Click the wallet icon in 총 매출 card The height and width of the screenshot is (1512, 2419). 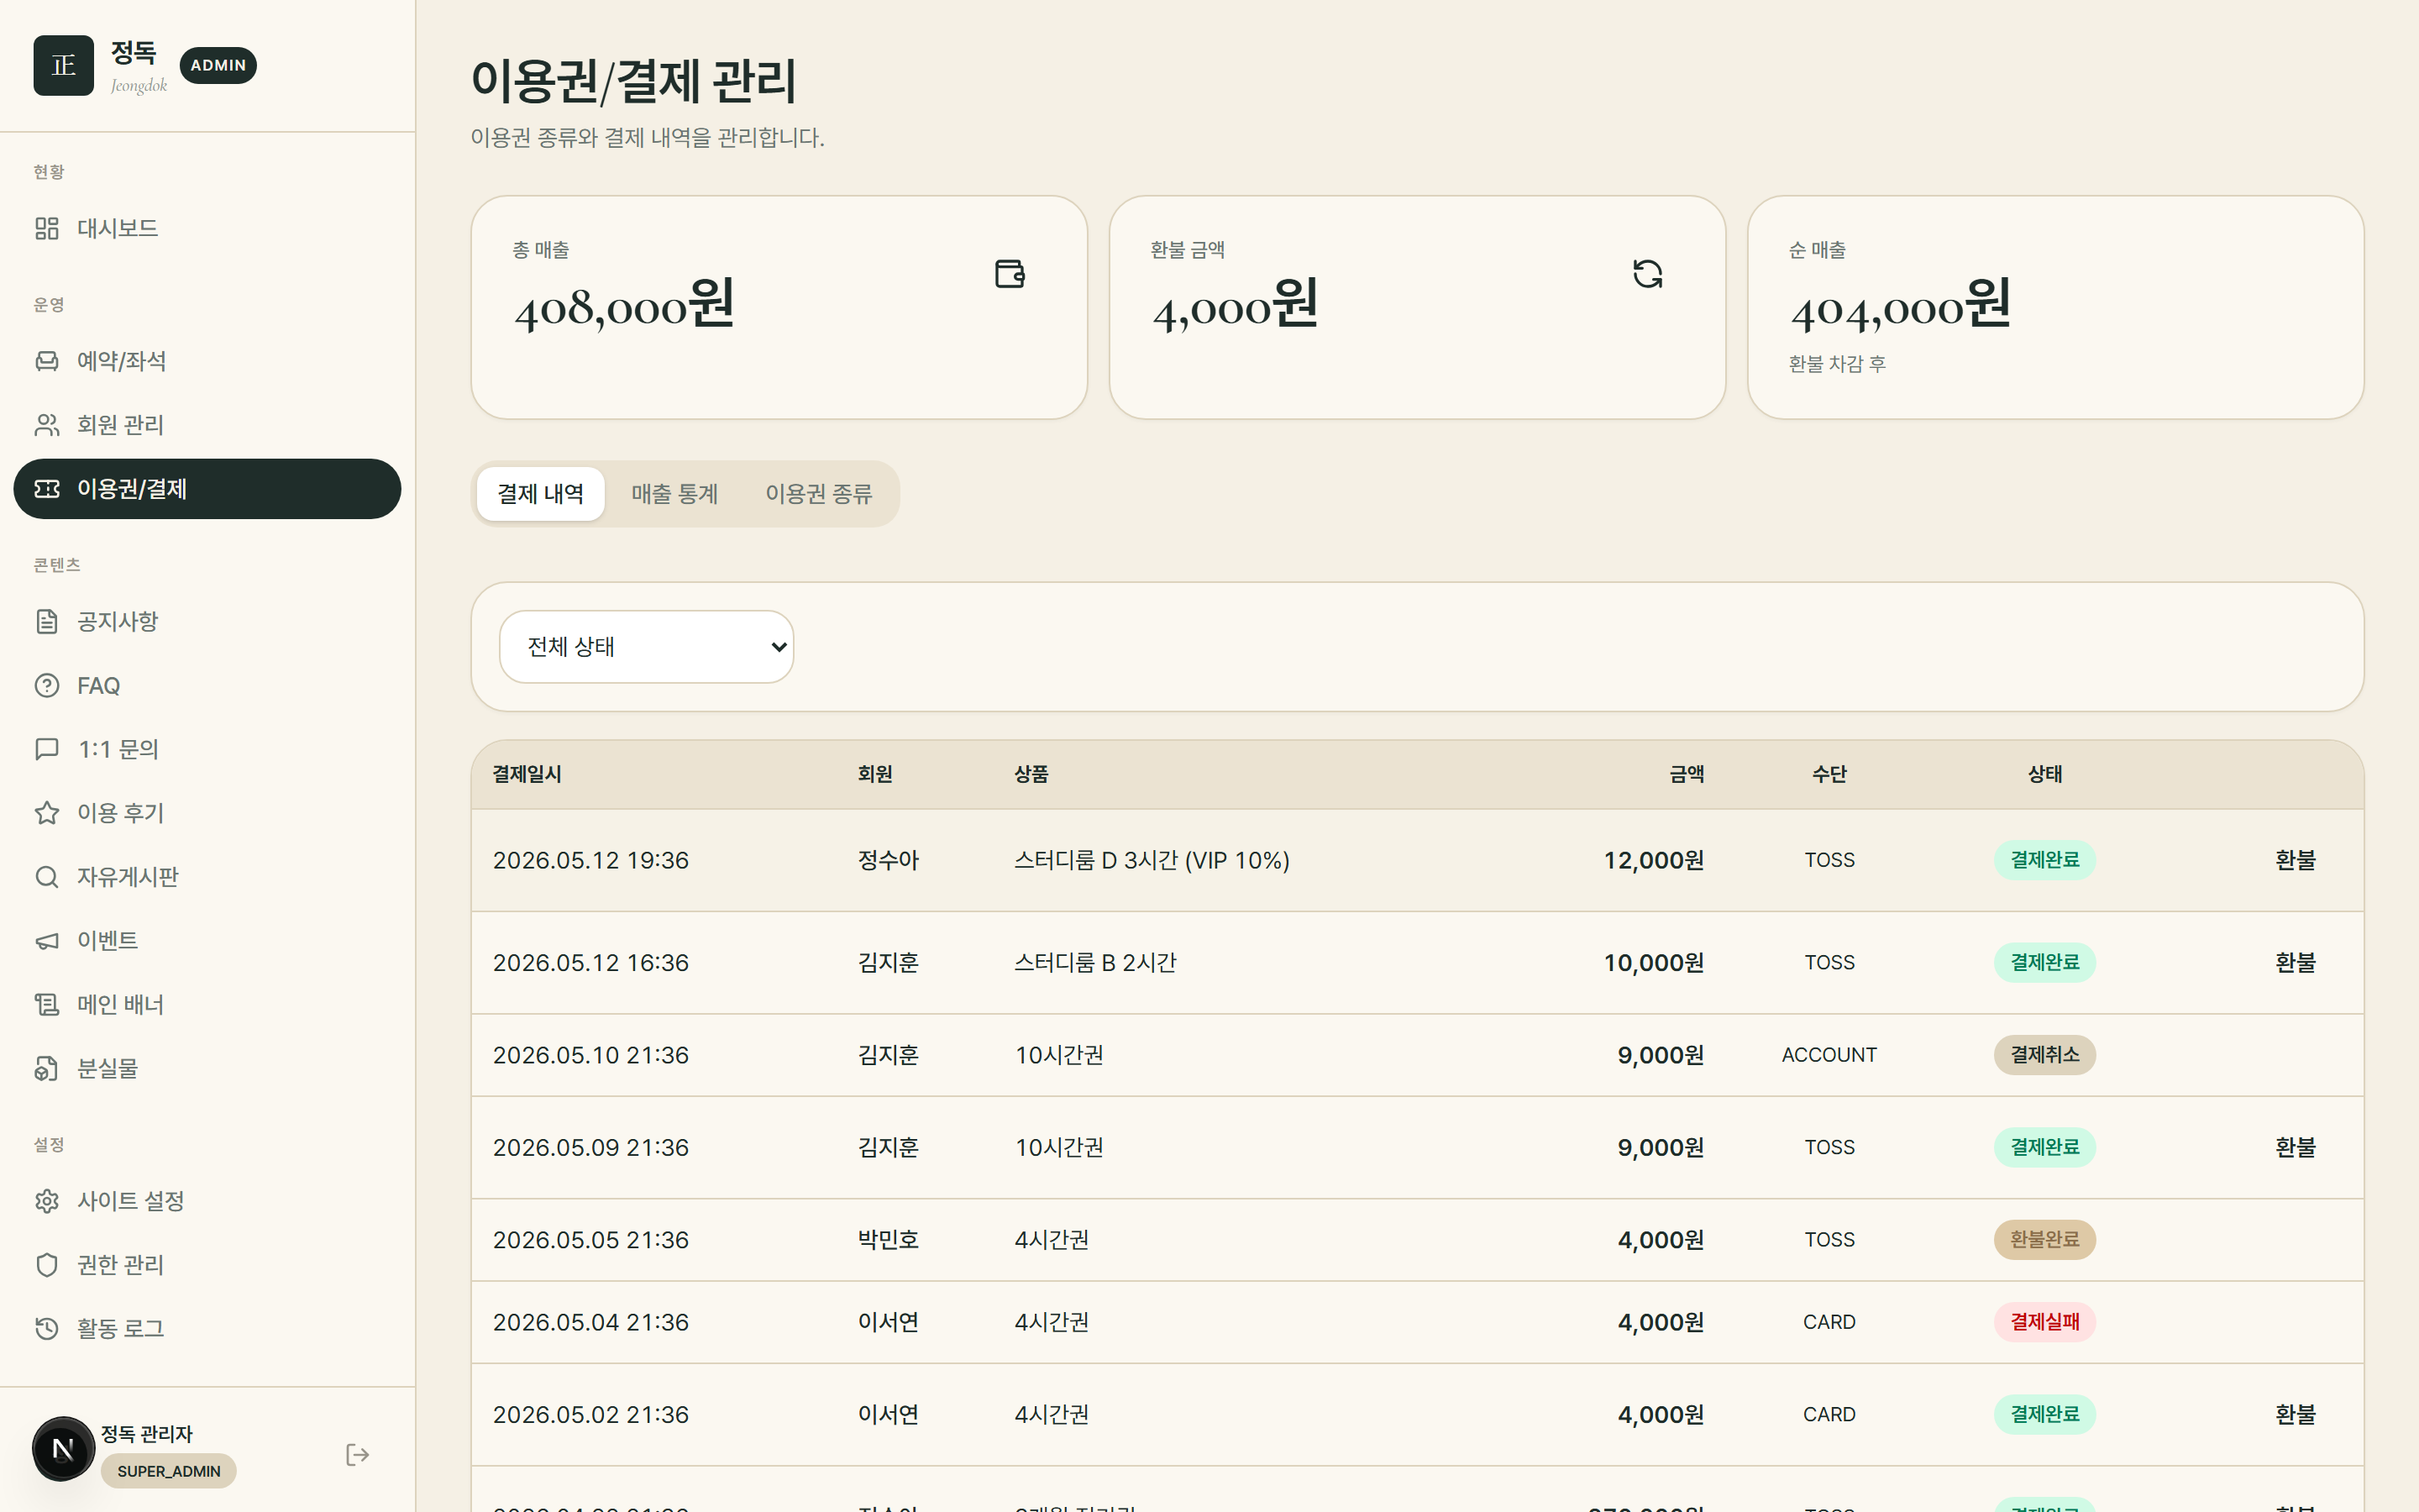click(1010, 274)
